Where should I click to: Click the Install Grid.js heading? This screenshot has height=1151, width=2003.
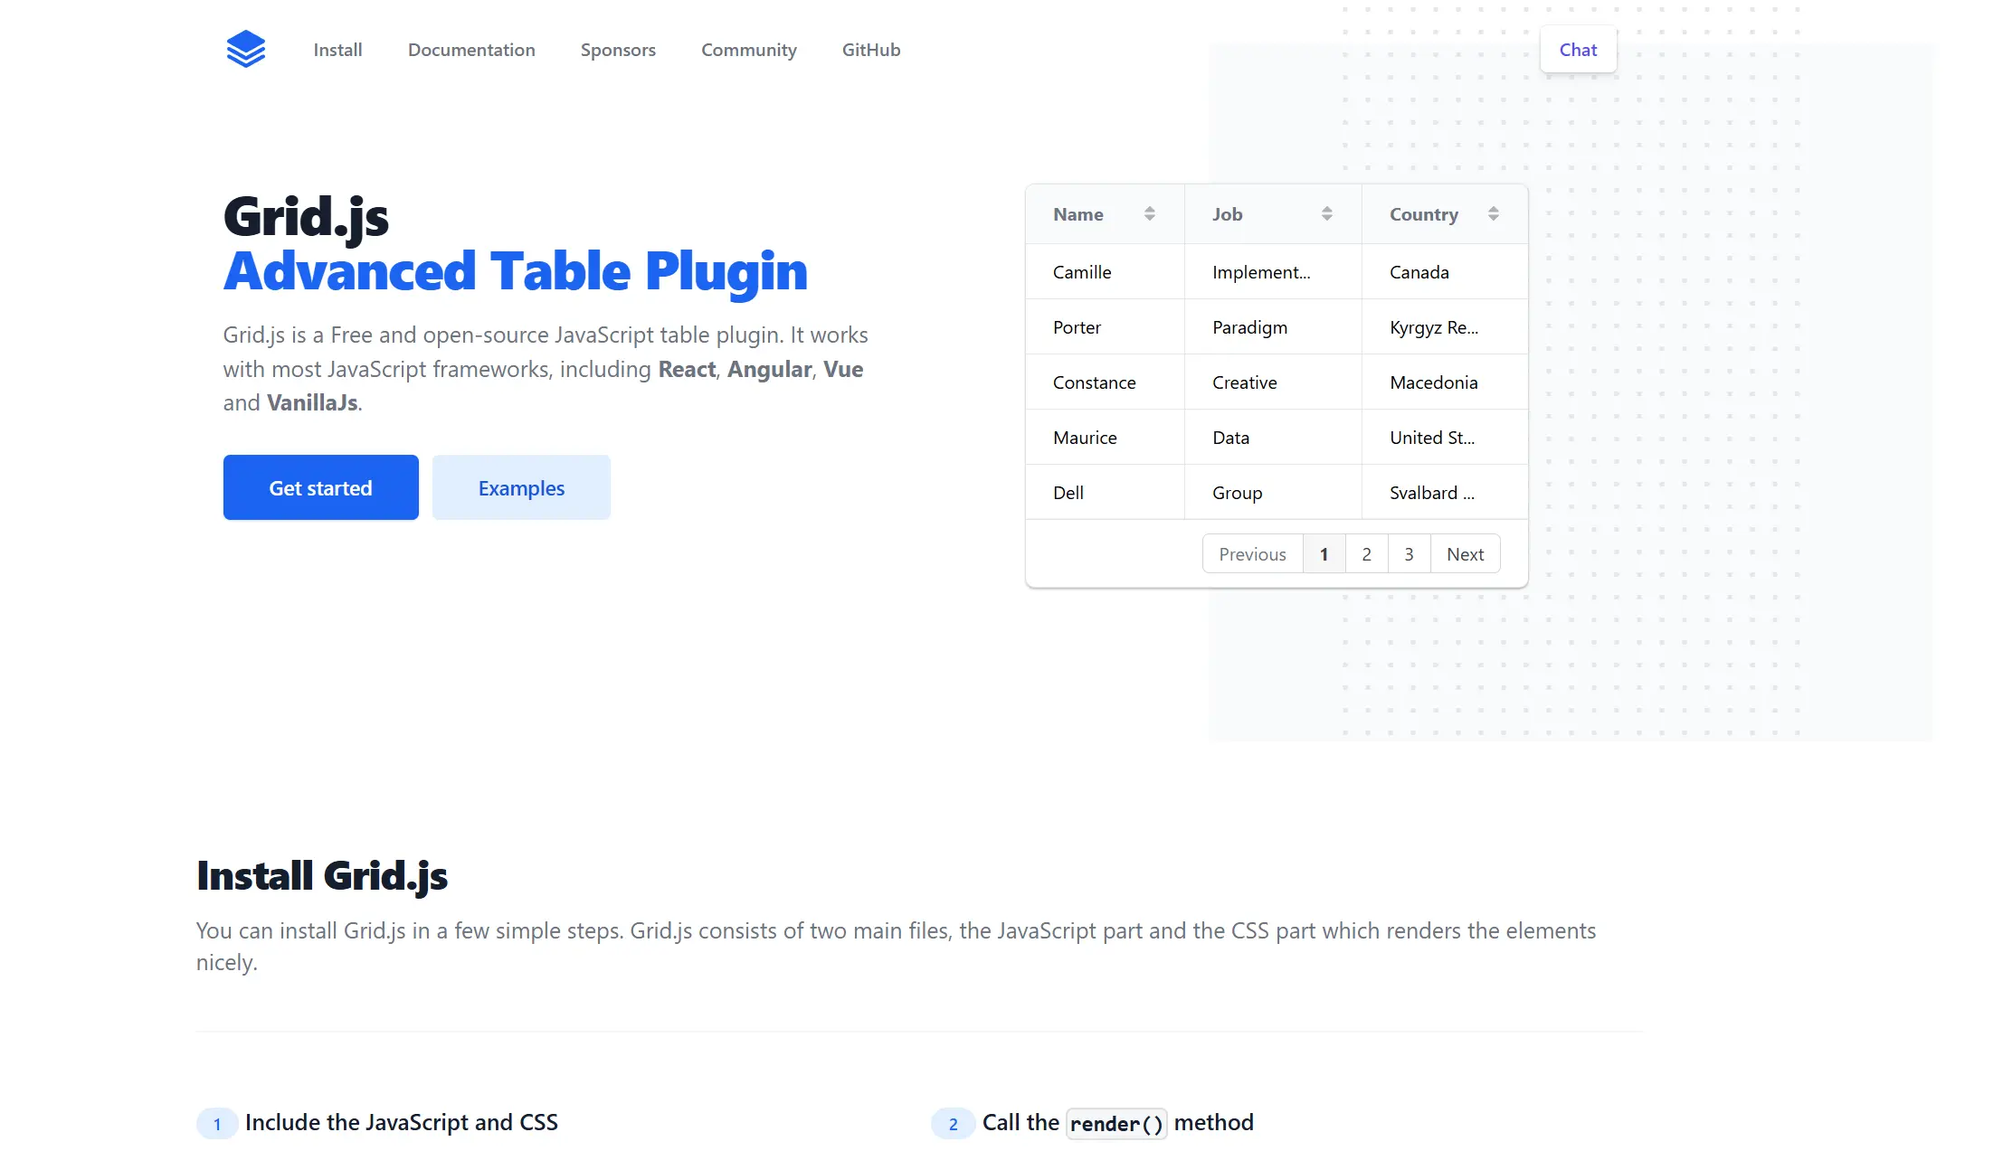click(x=322, y=875)
